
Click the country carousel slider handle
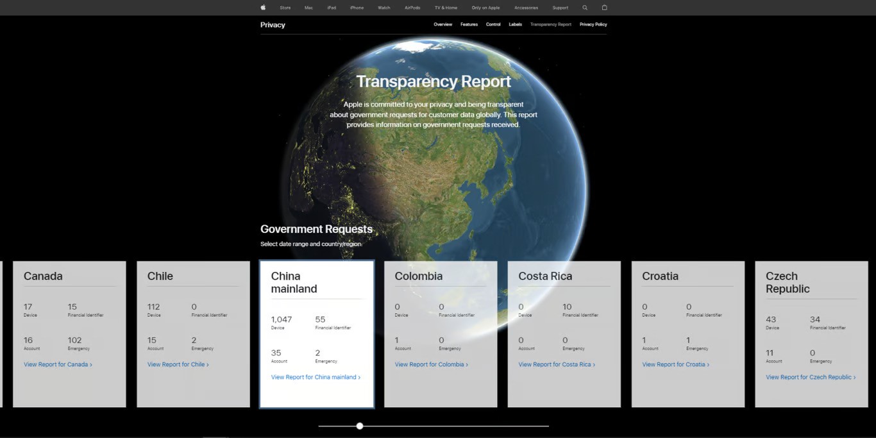(360, 426)
